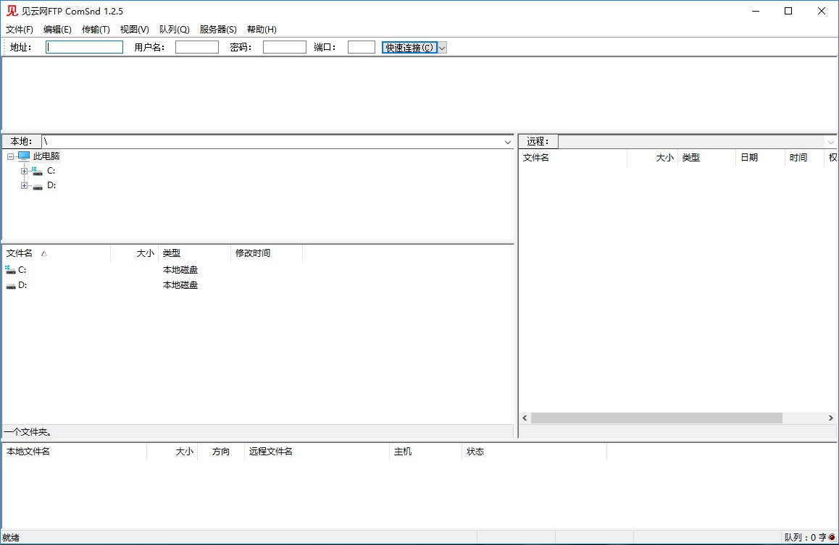Image resolution: width=839 pixels, height=545 pixels.
Task: Click the 快速连接(C) button
Action: (x=409, y=48)
